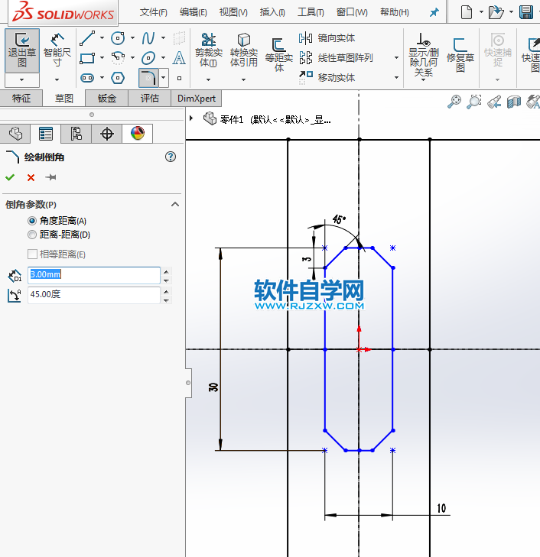540x557 pixels.
Task: Select the Corner Rectangle tool
Action: pos(87,57)
